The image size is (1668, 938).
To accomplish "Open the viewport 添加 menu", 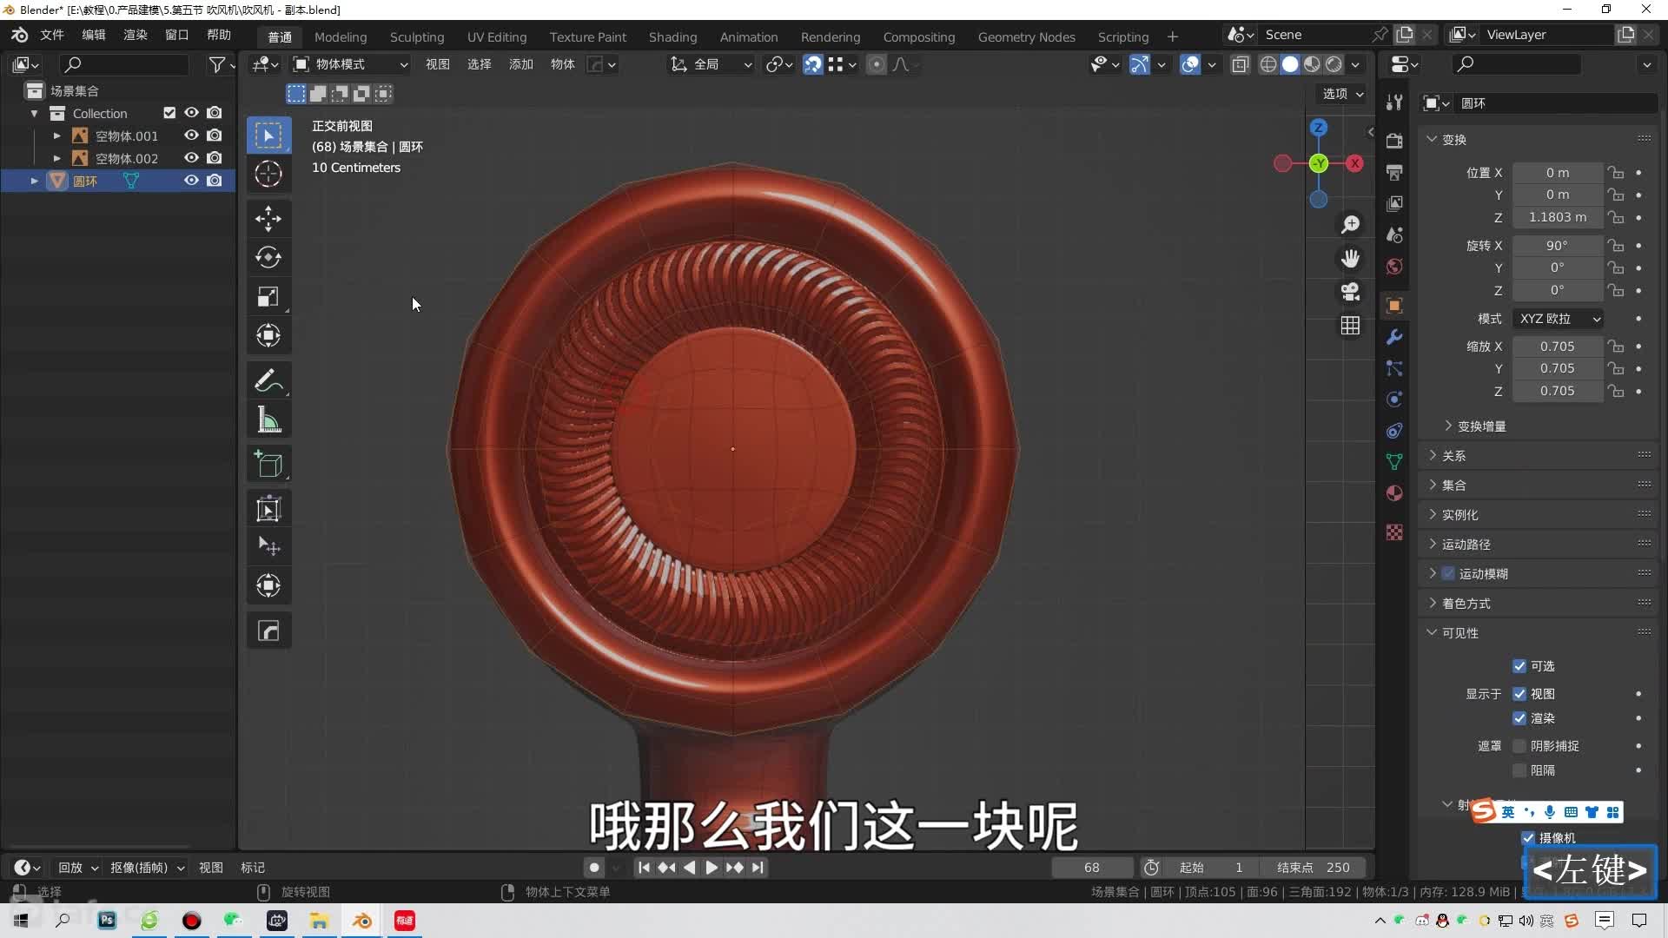I will [x=521, y=64].
